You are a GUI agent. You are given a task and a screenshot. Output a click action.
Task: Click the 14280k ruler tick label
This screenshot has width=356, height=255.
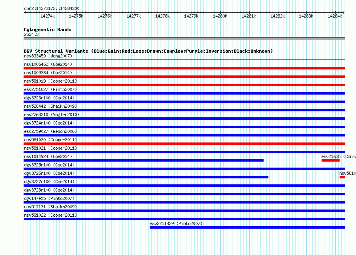point(220,16)
